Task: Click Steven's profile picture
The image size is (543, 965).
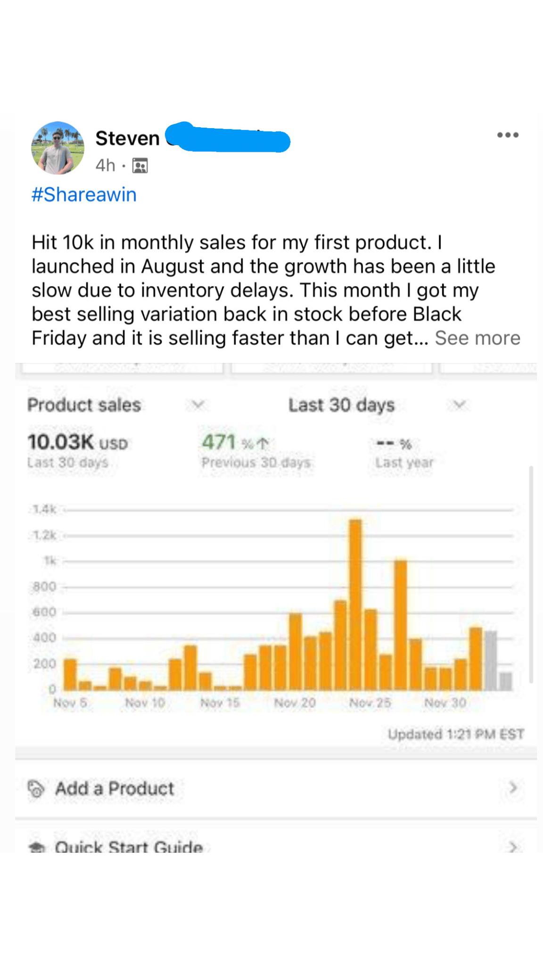Action: [x=58, y=148]
